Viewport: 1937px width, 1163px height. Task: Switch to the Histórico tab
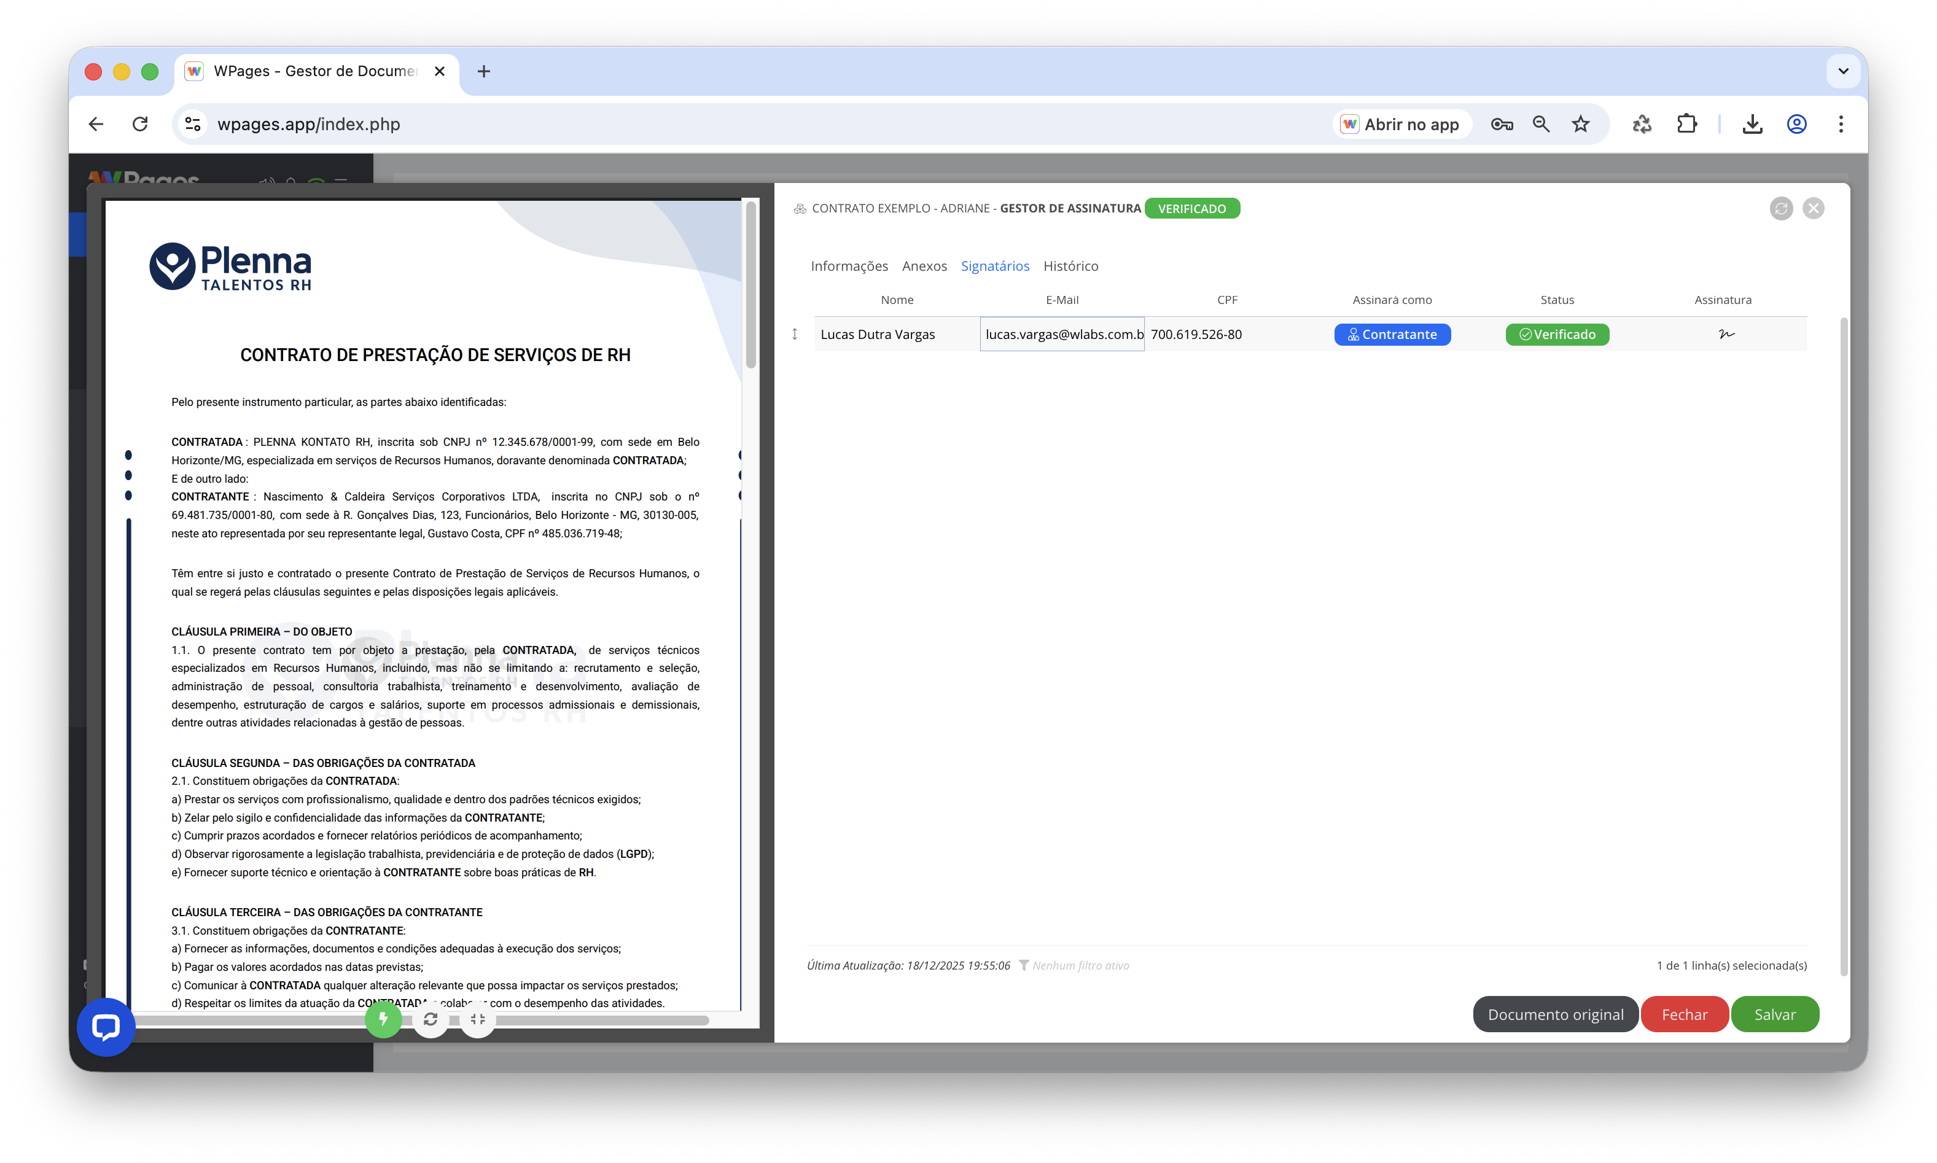(1070, 266)
